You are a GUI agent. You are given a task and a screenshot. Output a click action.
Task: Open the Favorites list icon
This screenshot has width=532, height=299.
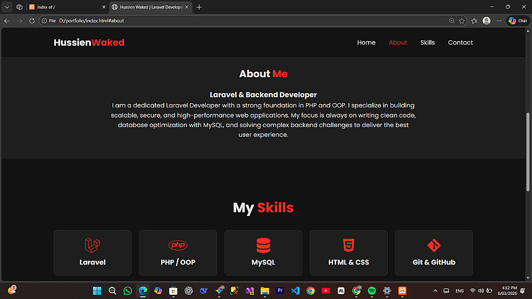(475, 21)
